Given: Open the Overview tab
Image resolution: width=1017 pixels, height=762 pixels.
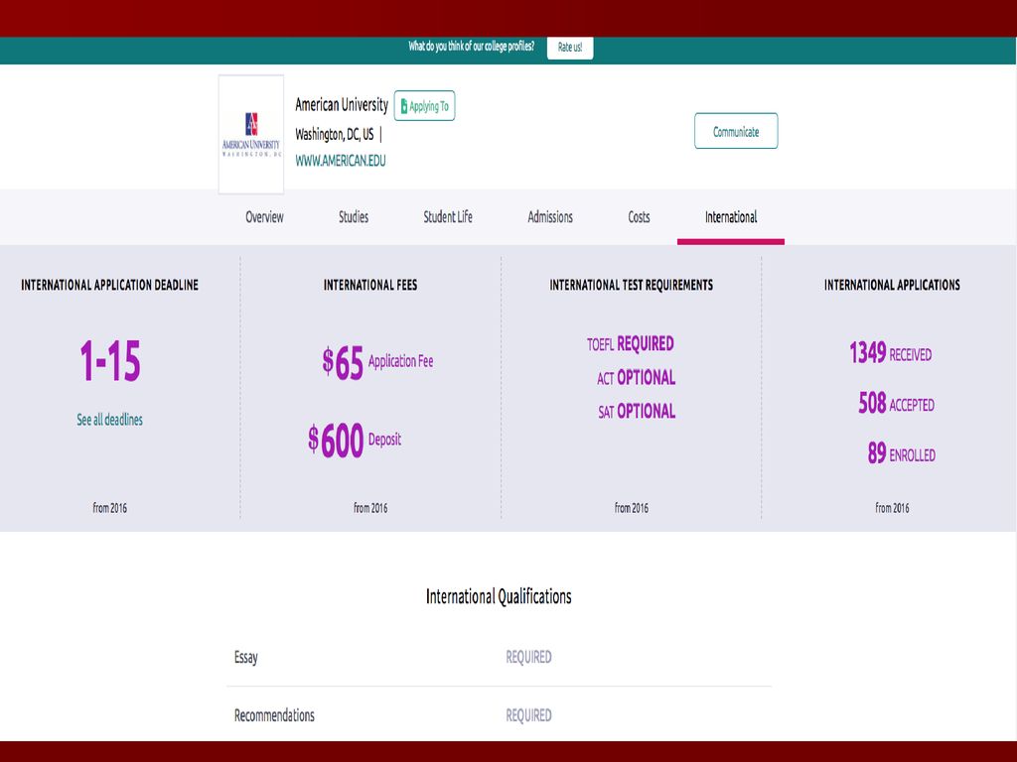Looking at the screenshot, I should point(264,217).
